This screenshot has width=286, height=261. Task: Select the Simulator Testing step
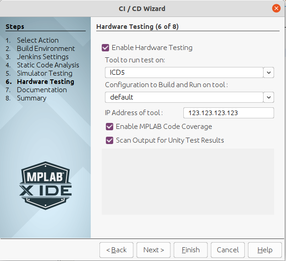click(x=44, y=73)
